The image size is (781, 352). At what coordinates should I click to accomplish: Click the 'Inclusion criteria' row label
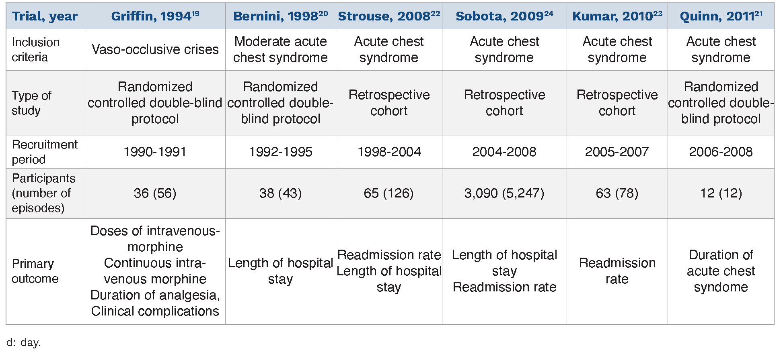pyautogui.click(x=36, y=49)
